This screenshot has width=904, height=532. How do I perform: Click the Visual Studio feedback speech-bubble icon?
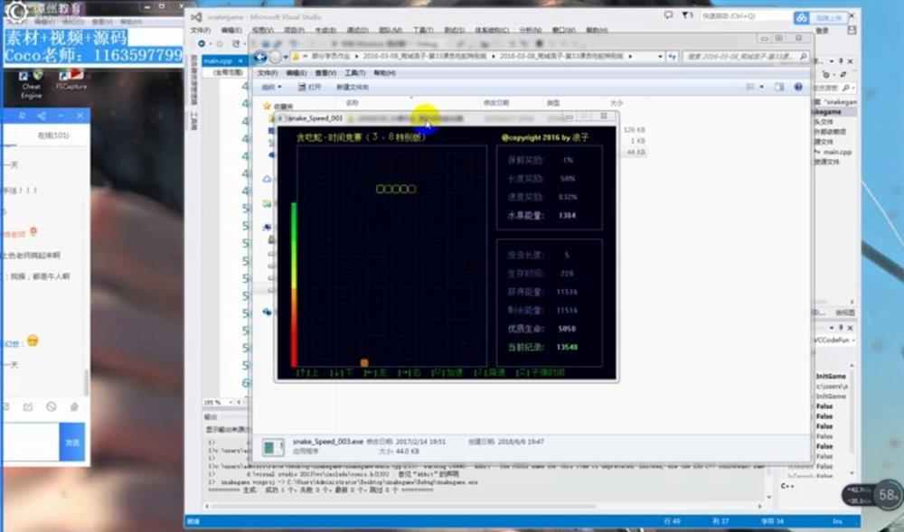pyautogui.click(x=668, y=15)
